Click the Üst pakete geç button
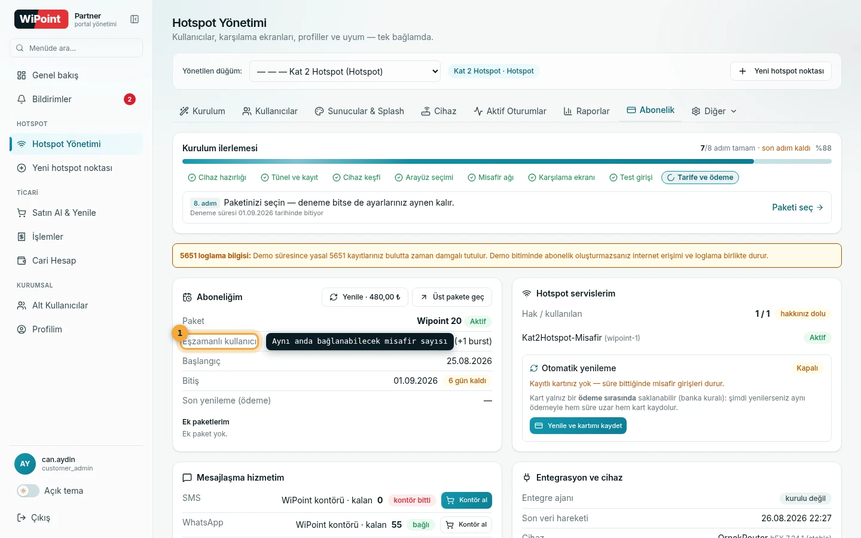The height and width of the screenshot is (538, 861). [452, 297]
